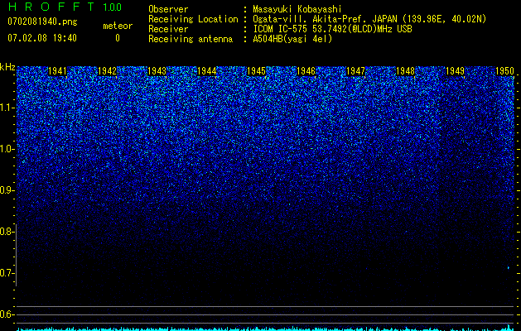Screen dimensions: 521x331
Task: Click the 1950 time marker
Action: point(504,71)
